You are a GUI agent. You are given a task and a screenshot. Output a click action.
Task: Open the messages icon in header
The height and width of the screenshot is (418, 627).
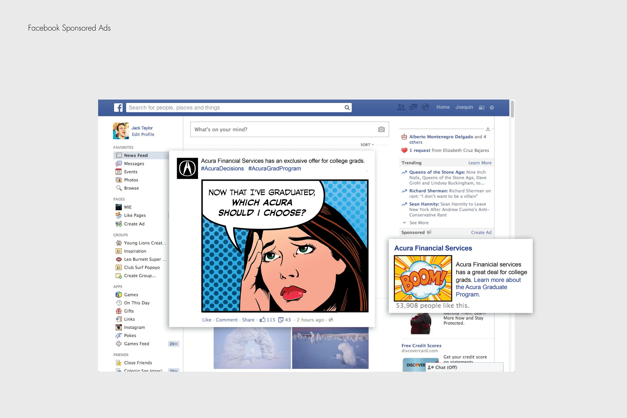(x=413, y=107)
